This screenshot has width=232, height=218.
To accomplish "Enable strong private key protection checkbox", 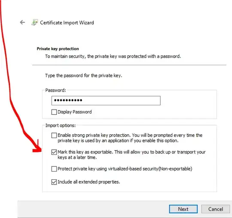I will point(54,135).
